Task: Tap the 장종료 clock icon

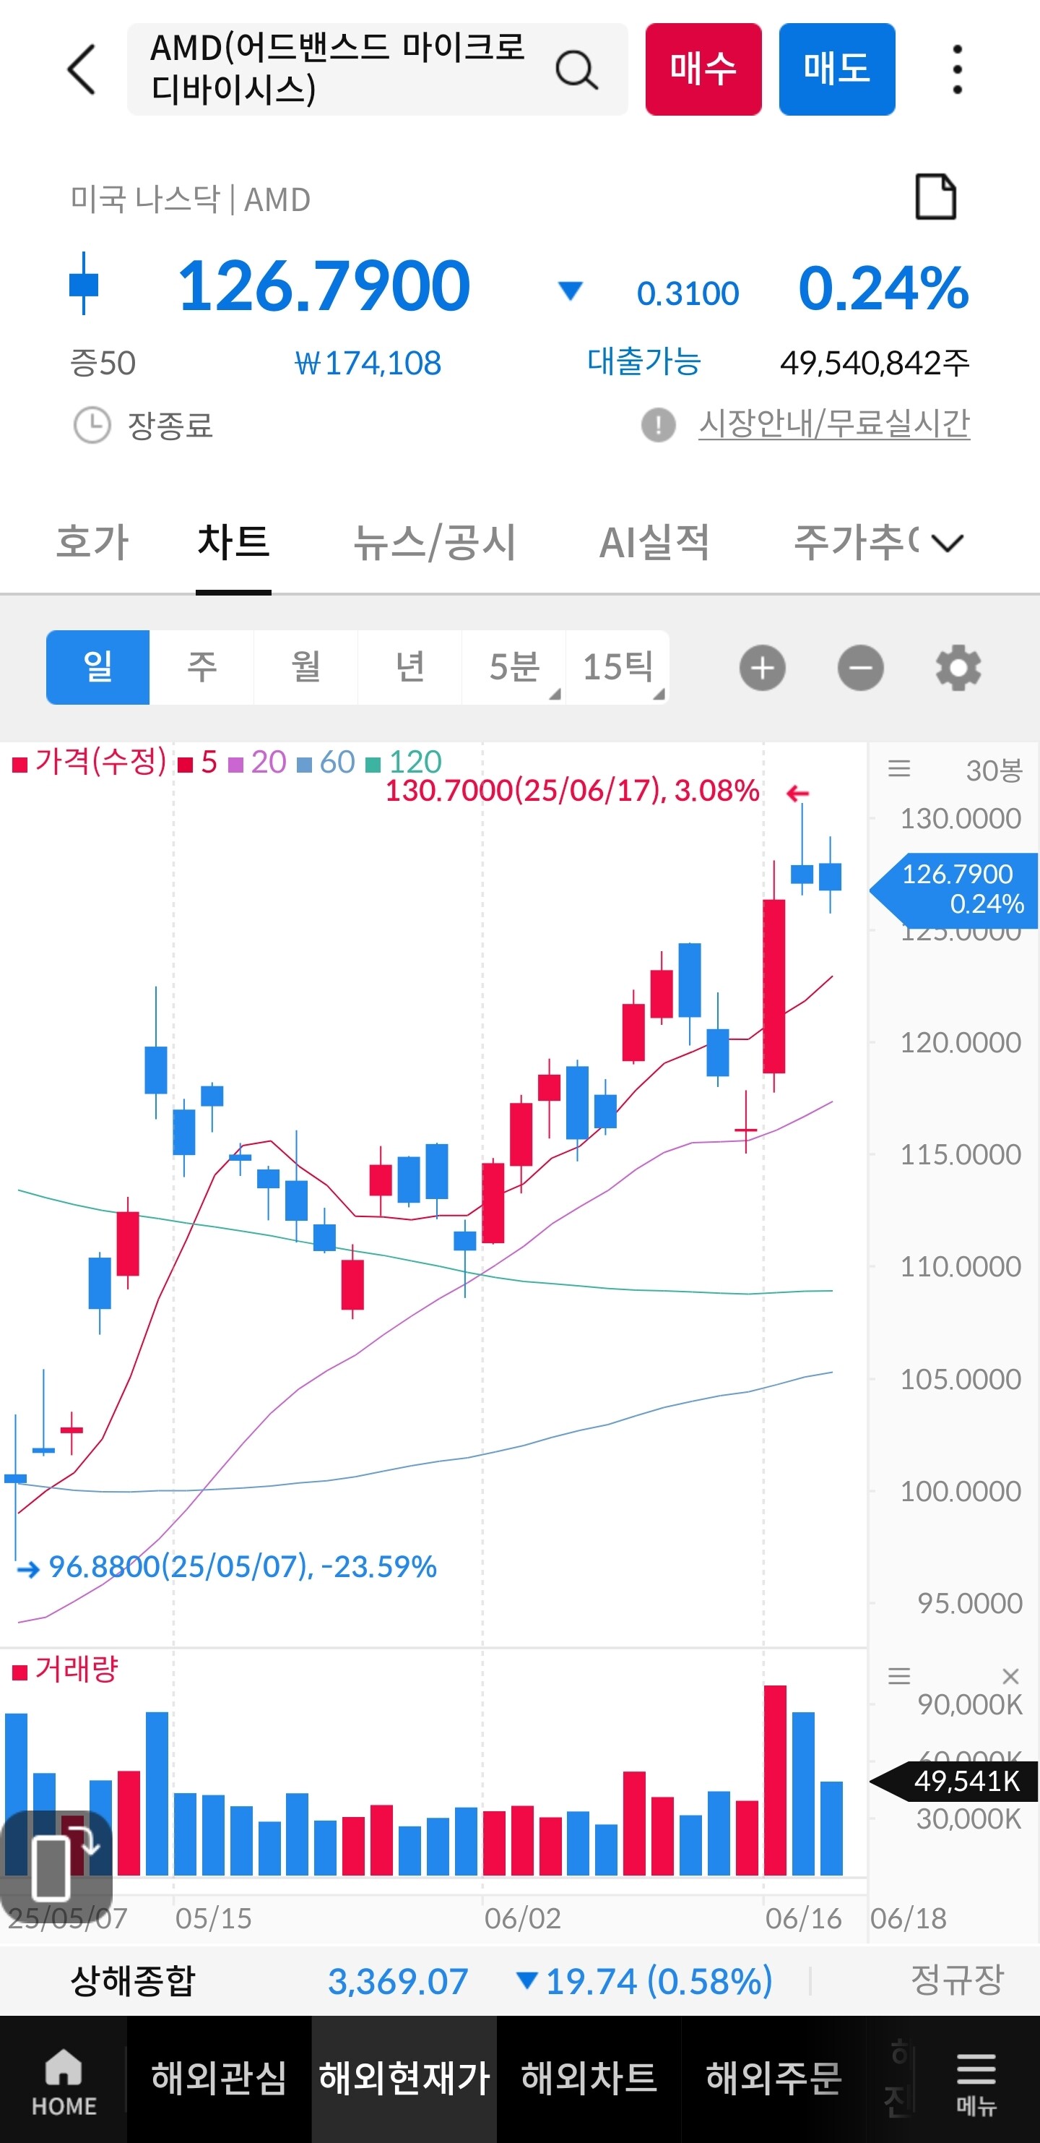Action: [92, 425]
